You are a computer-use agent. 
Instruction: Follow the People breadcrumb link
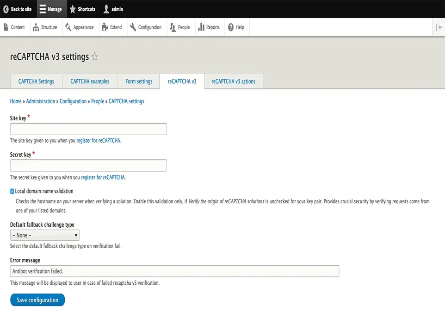97,101
